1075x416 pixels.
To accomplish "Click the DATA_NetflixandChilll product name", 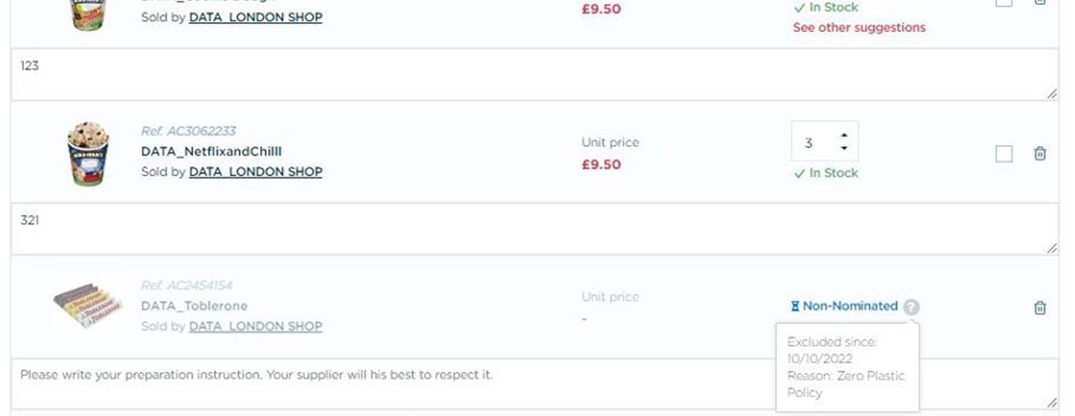I will pos(211,151).
